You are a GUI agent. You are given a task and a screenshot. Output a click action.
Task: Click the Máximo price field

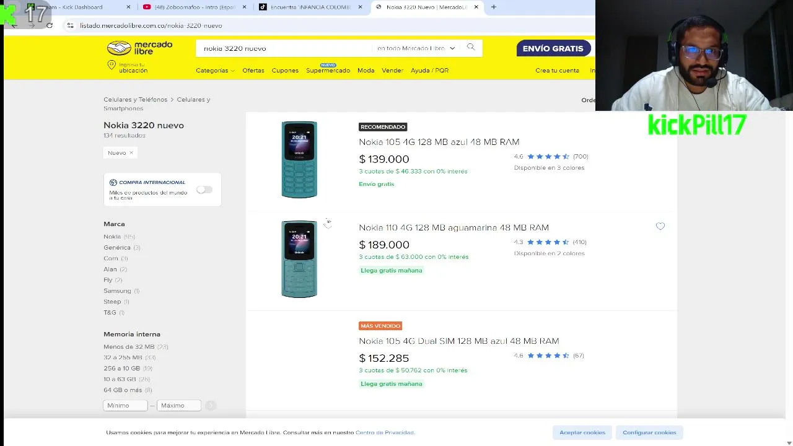click(x=179, y=405)
